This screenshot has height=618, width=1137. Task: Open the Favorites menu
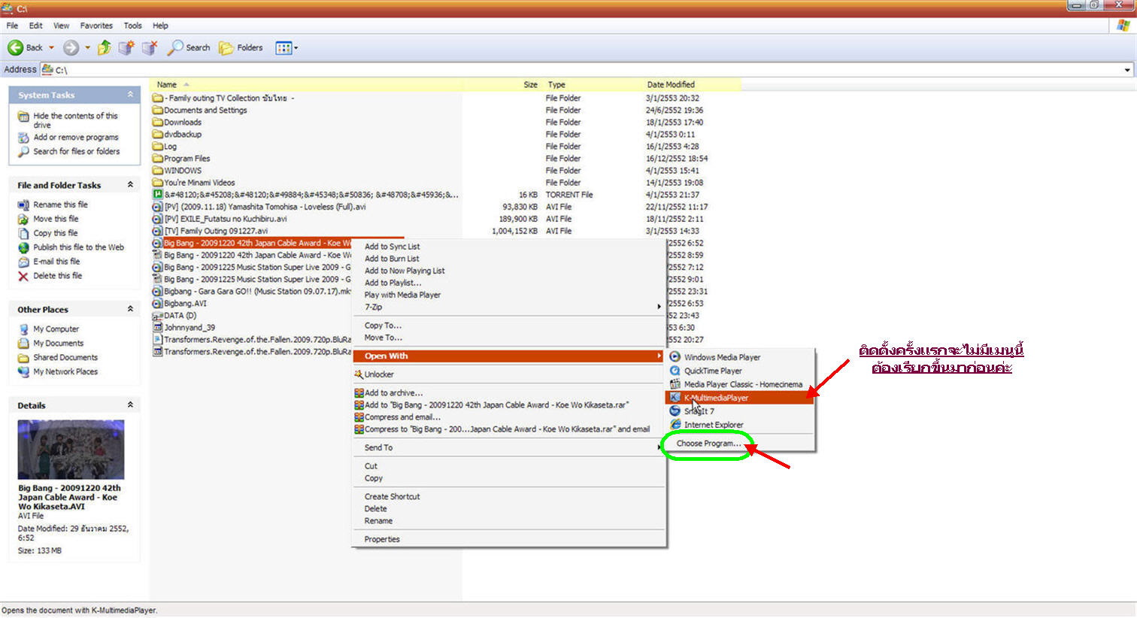[x=96, y=26]
